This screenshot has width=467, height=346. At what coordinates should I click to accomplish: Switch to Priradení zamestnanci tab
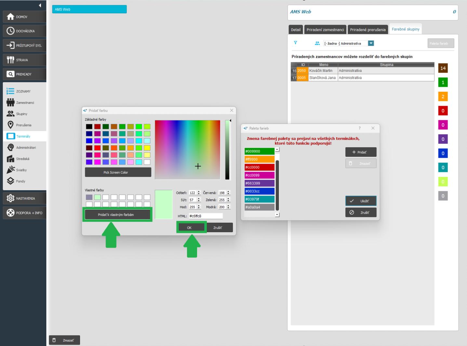[x=325, y=30]
